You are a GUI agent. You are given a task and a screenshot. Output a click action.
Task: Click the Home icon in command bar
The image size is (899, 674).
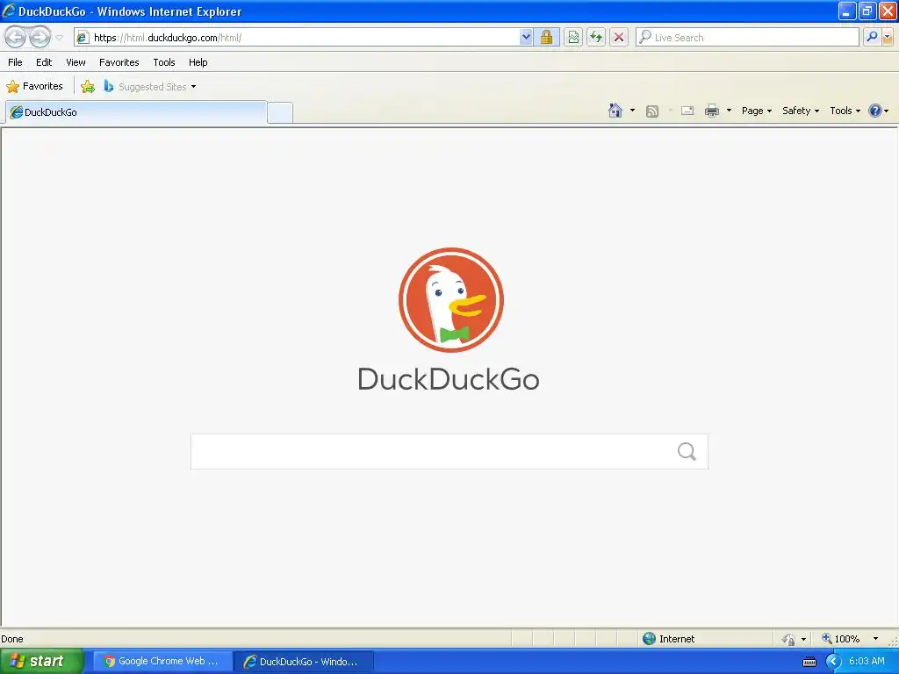[615, 111]
